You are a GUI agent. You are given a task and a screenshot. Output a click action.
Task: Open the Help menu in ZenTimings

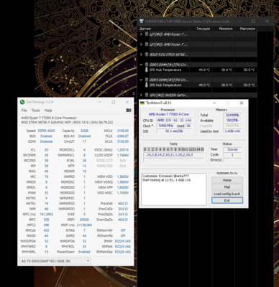coord(48,110)
